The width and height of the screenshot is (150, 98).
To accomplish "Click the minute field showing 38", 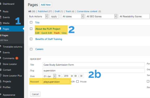I will (81, 76).
